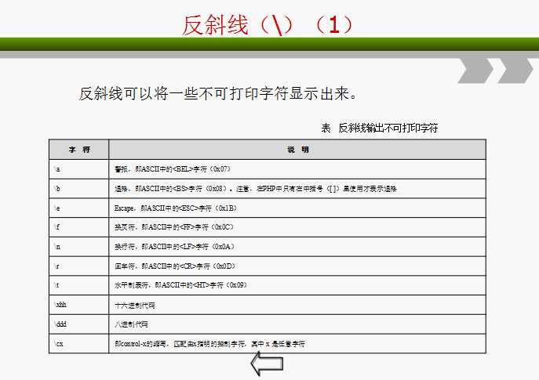This screenshot has width=539, height=380.
Task: Click the 十六进制代码 description cell
Action: click(x=297, y=305)
